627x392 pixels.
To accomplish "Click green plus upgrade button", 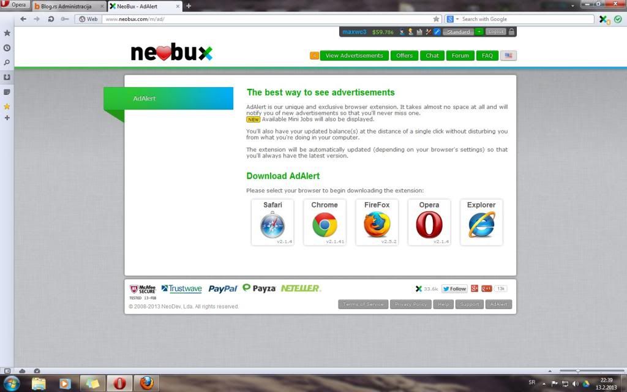I will coord(479,32).
